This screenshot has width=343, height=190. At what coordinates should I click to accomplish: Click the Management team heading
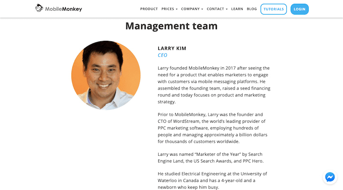[x=171, y=26]
